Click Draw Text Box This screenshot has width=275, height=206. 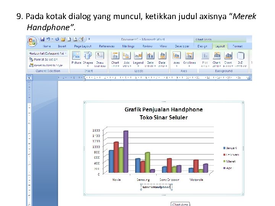[x=100, y=59]
